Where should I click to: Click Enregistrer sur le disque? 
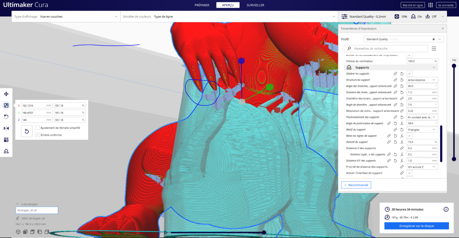[417, 226]
